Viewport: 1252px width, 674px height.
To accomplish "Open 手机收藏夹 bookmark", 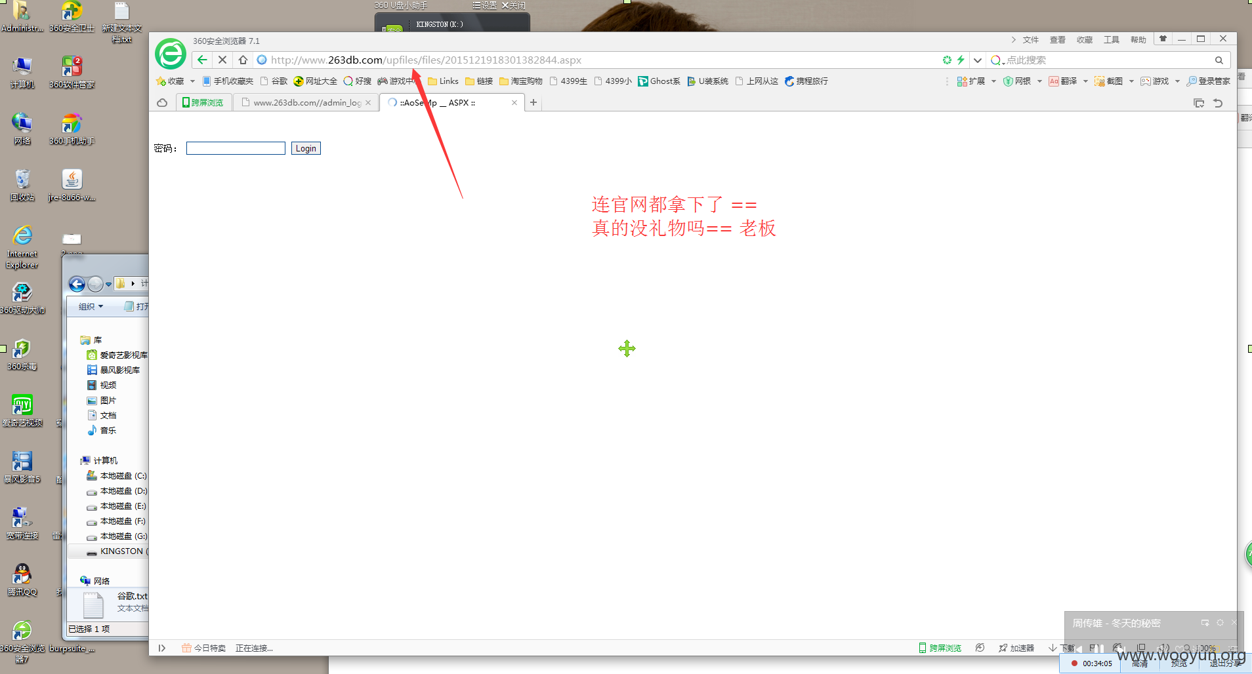I will 228,81.
